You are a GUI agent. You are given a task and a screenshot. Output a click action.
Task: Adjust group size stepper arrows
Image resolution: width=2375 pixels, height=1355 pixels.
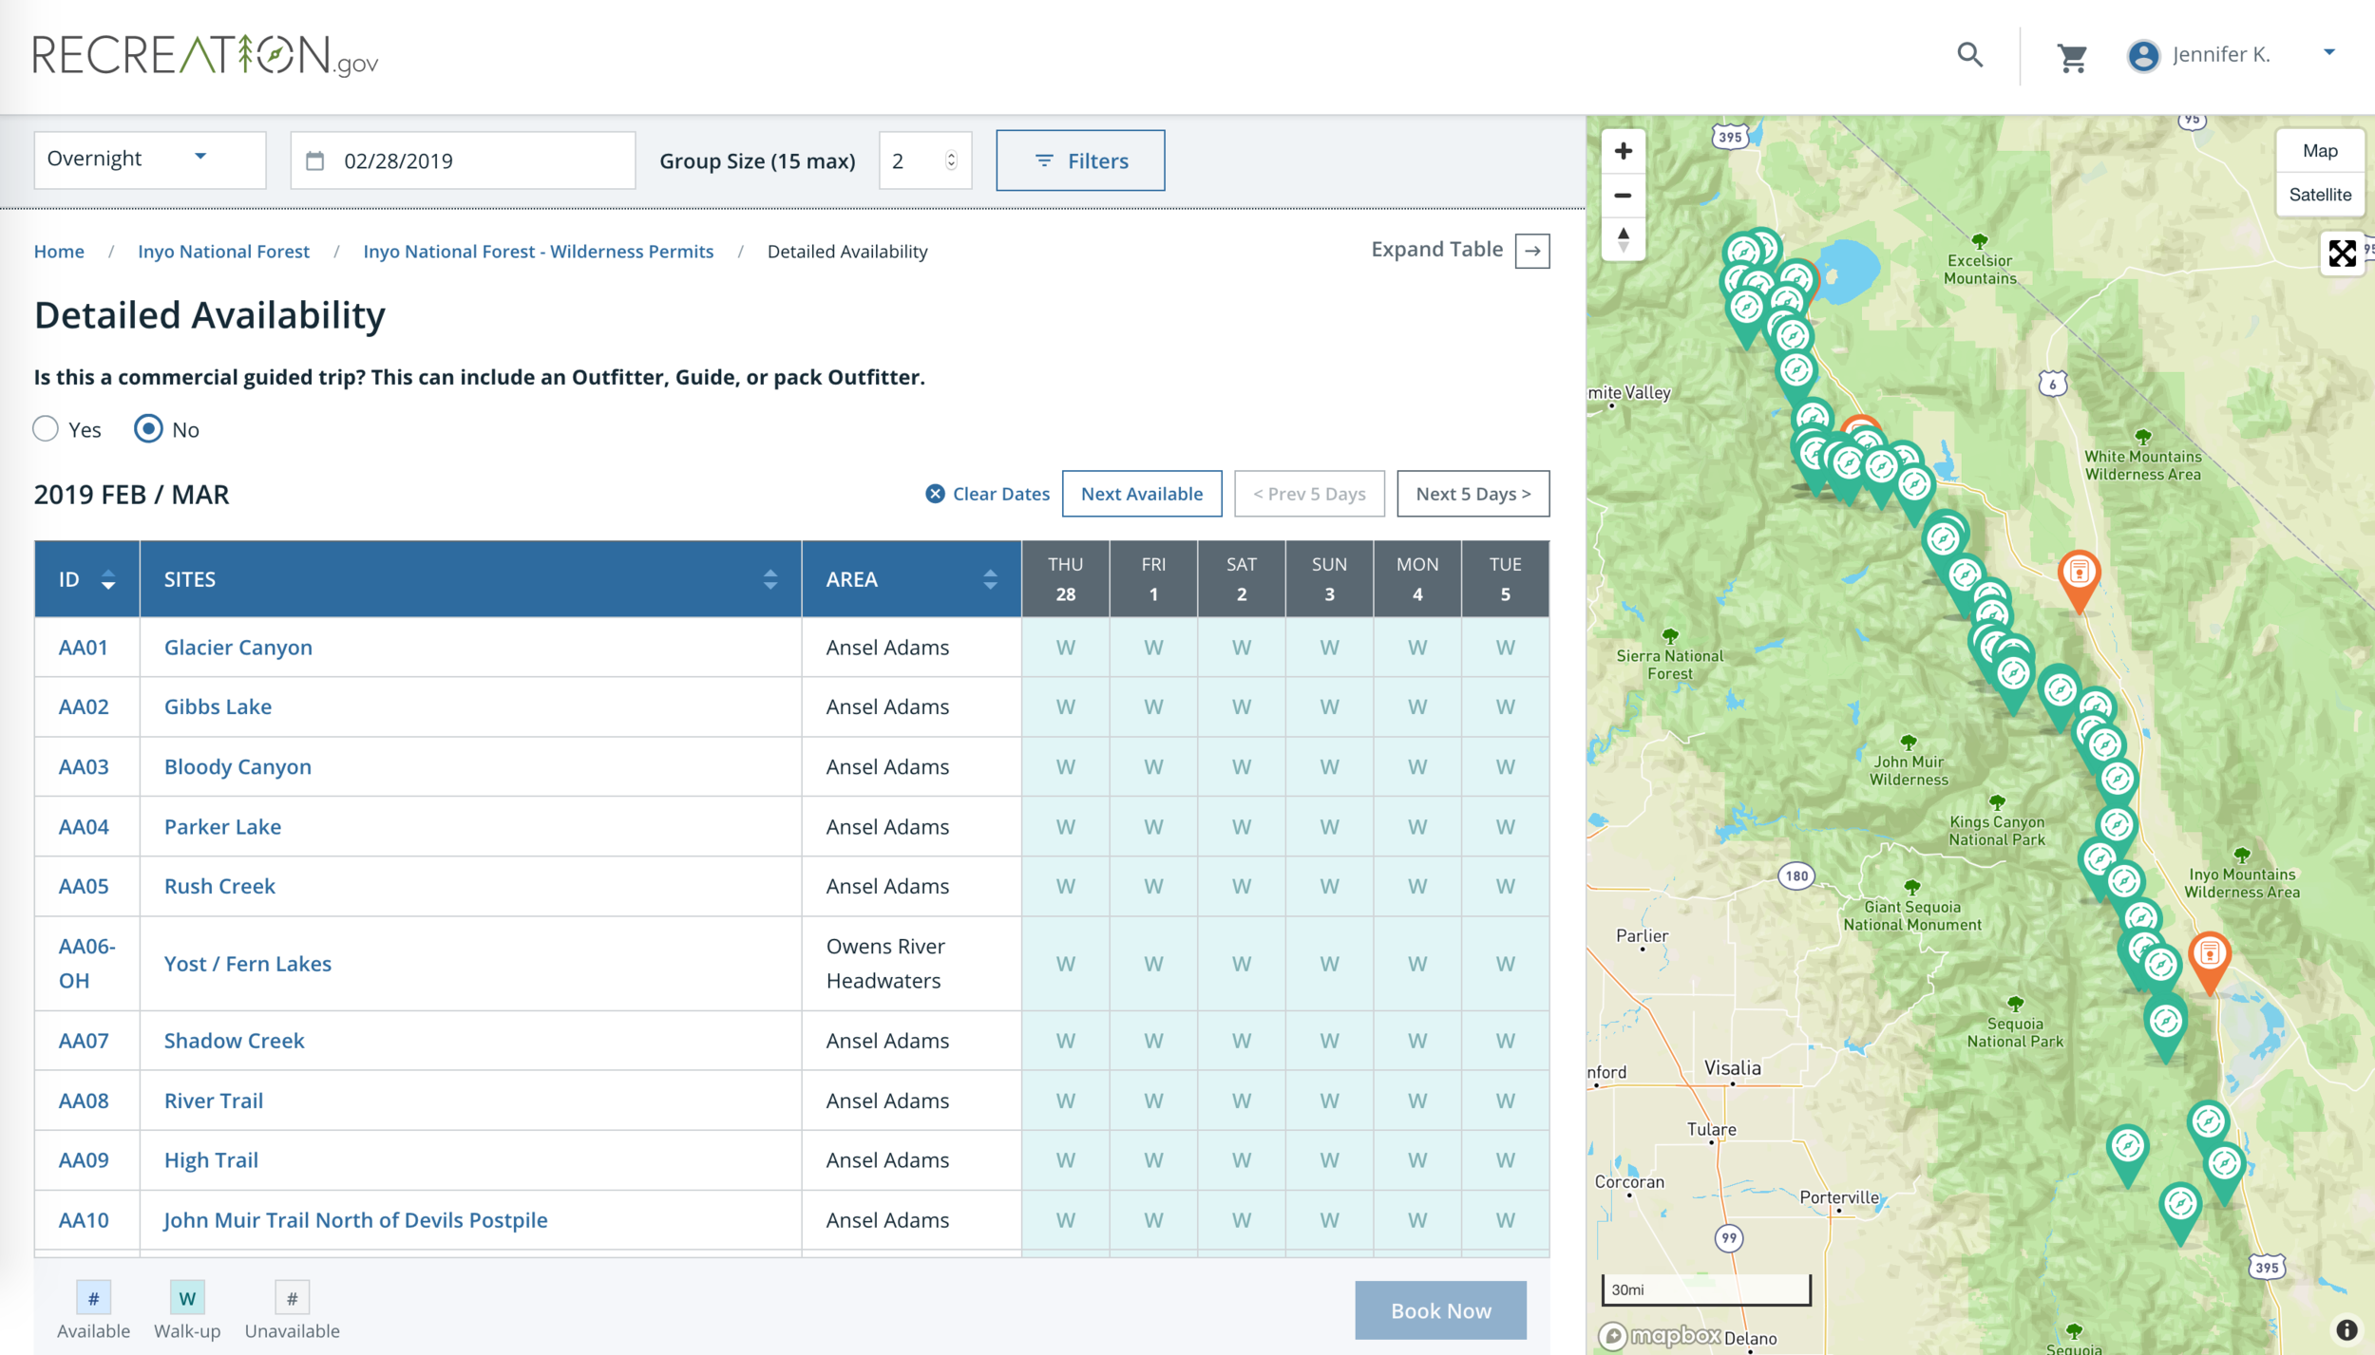(x=951, y=160)
